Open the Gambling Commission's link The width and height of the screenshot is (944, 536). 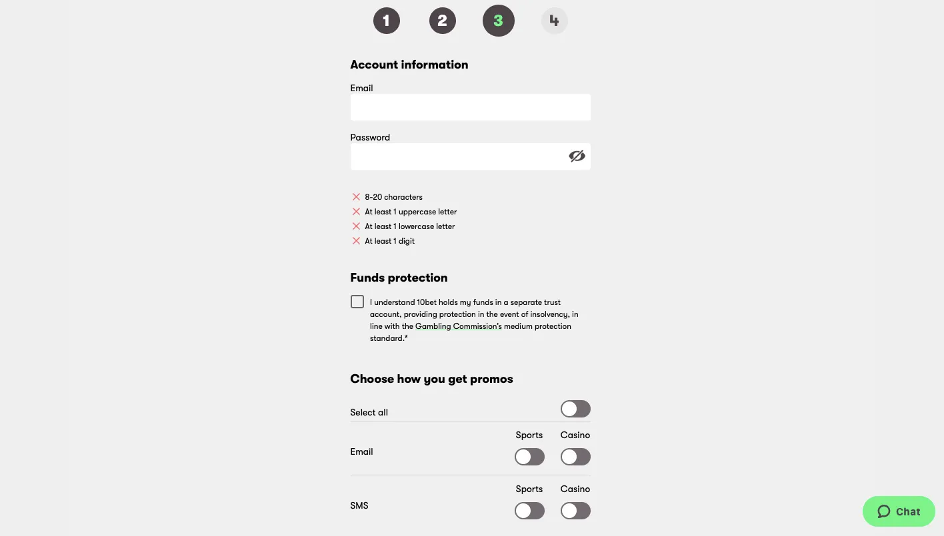(x=458, y=326)
